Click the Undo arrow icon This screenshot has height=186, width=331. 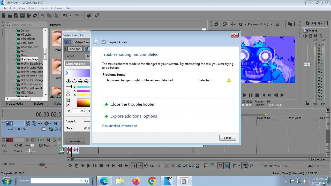coord(65,16)
